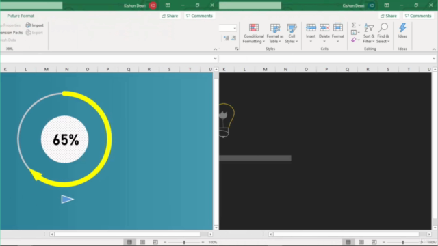Toggle ribbon display options in left window
438x246 pixels.
[168, 5]
